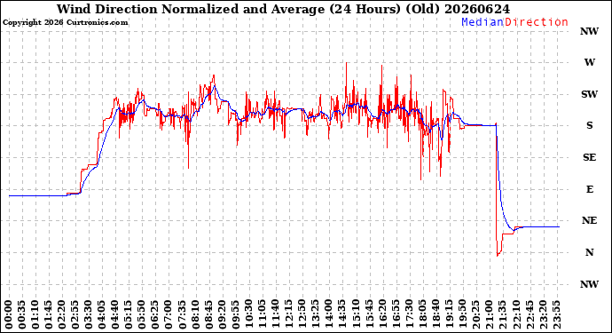
Task: Click the 04:40 time axis label
Action: point(115,315)
